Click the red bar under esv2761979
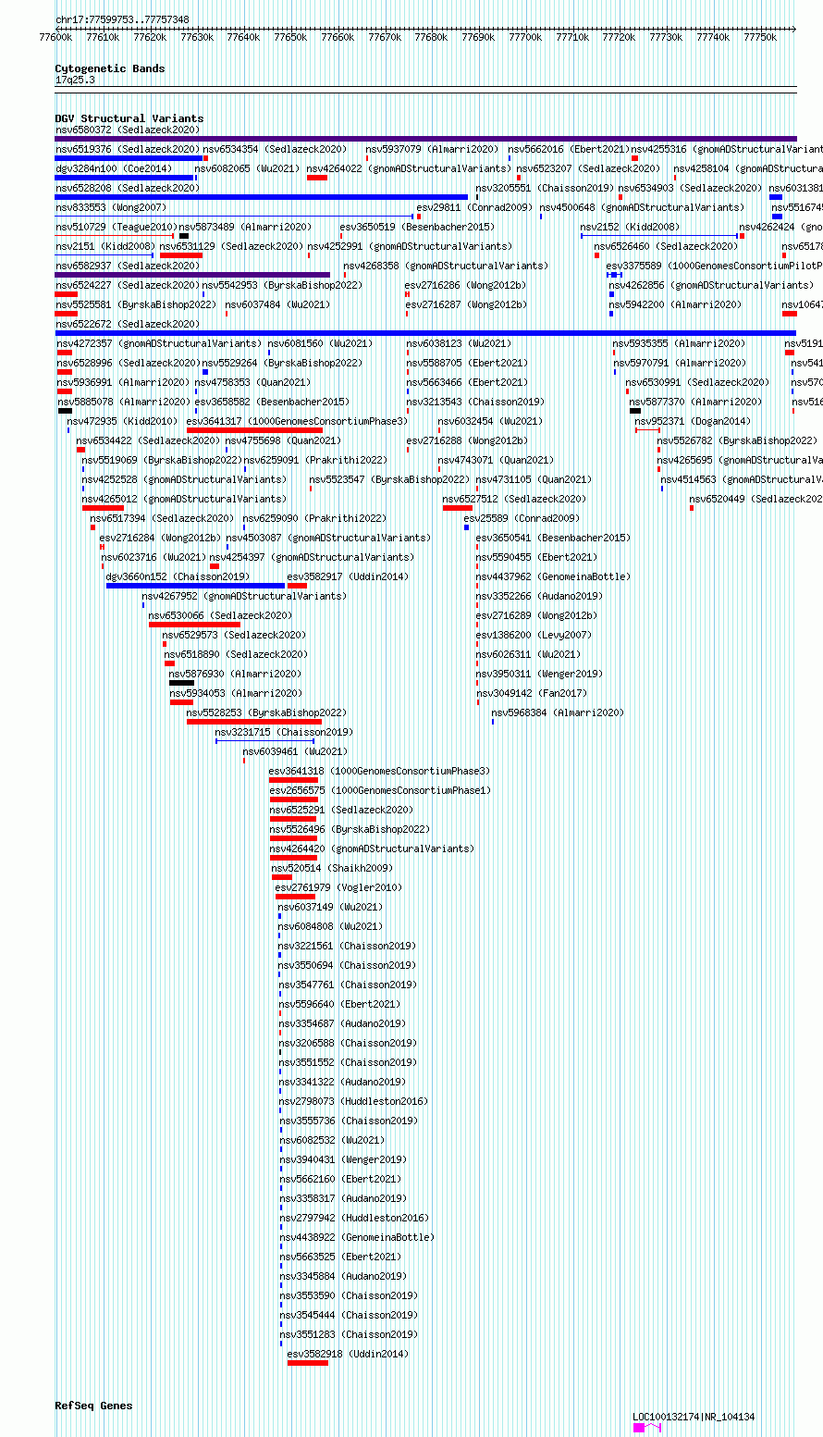Image resolution: width=823 pixels, height=1437 pixels. [295, 897]
